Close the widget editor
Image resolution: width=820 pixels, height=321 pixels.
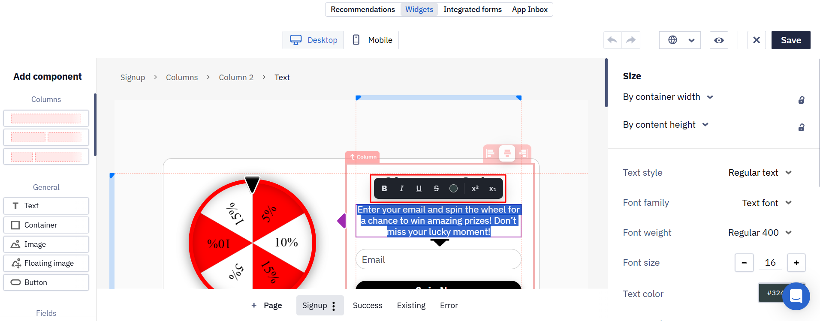pyautogui.click(x=757, y=40)
